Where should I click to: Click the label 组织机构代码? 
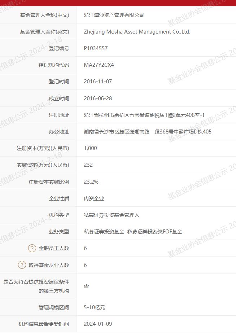pos(54,65)
